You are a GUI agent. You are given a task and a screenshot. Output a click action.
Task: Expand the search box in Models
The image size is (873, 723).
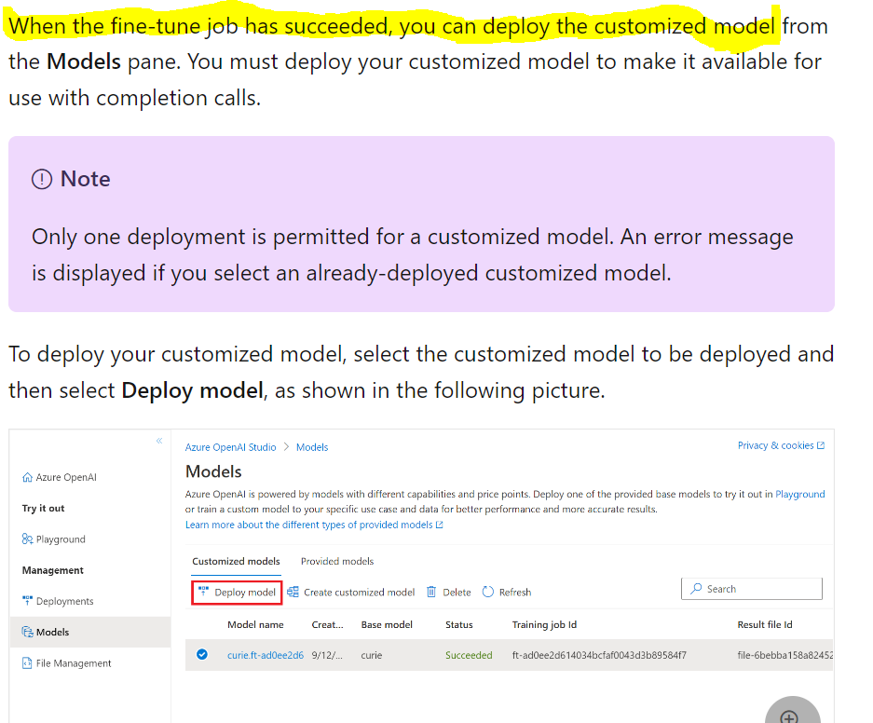(x=751, y=588)
